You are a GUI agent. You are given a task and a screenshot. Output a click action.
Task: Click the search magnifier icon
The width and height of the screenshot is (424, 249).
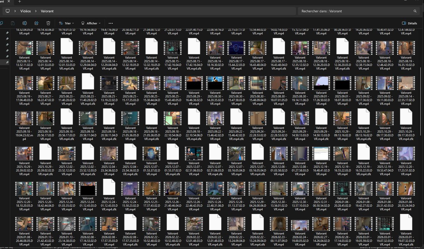(415, 11)
